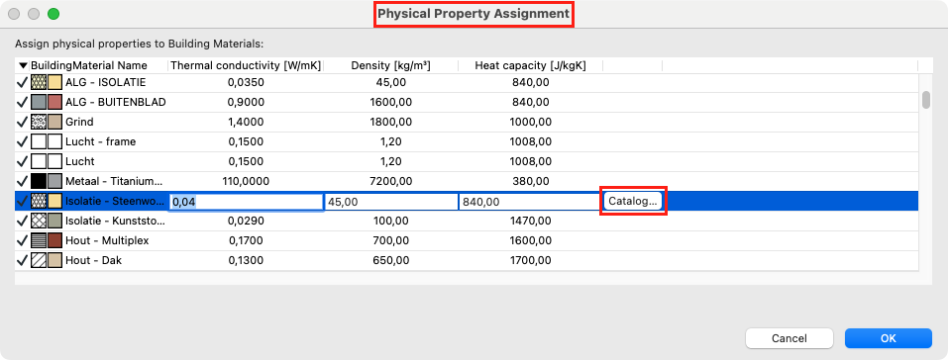Toggle the checkmark for Lucht row
This screenshot has height=360, width=948.
point(23,162)
